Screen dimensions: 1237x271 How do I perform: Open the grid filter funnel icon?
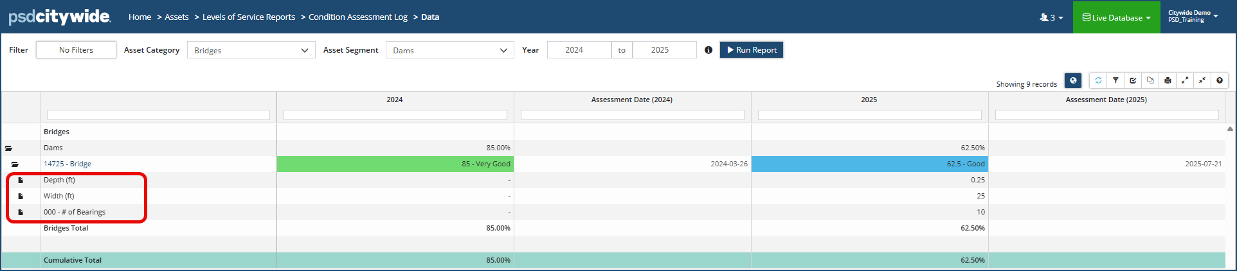[x=1115, y=81]
